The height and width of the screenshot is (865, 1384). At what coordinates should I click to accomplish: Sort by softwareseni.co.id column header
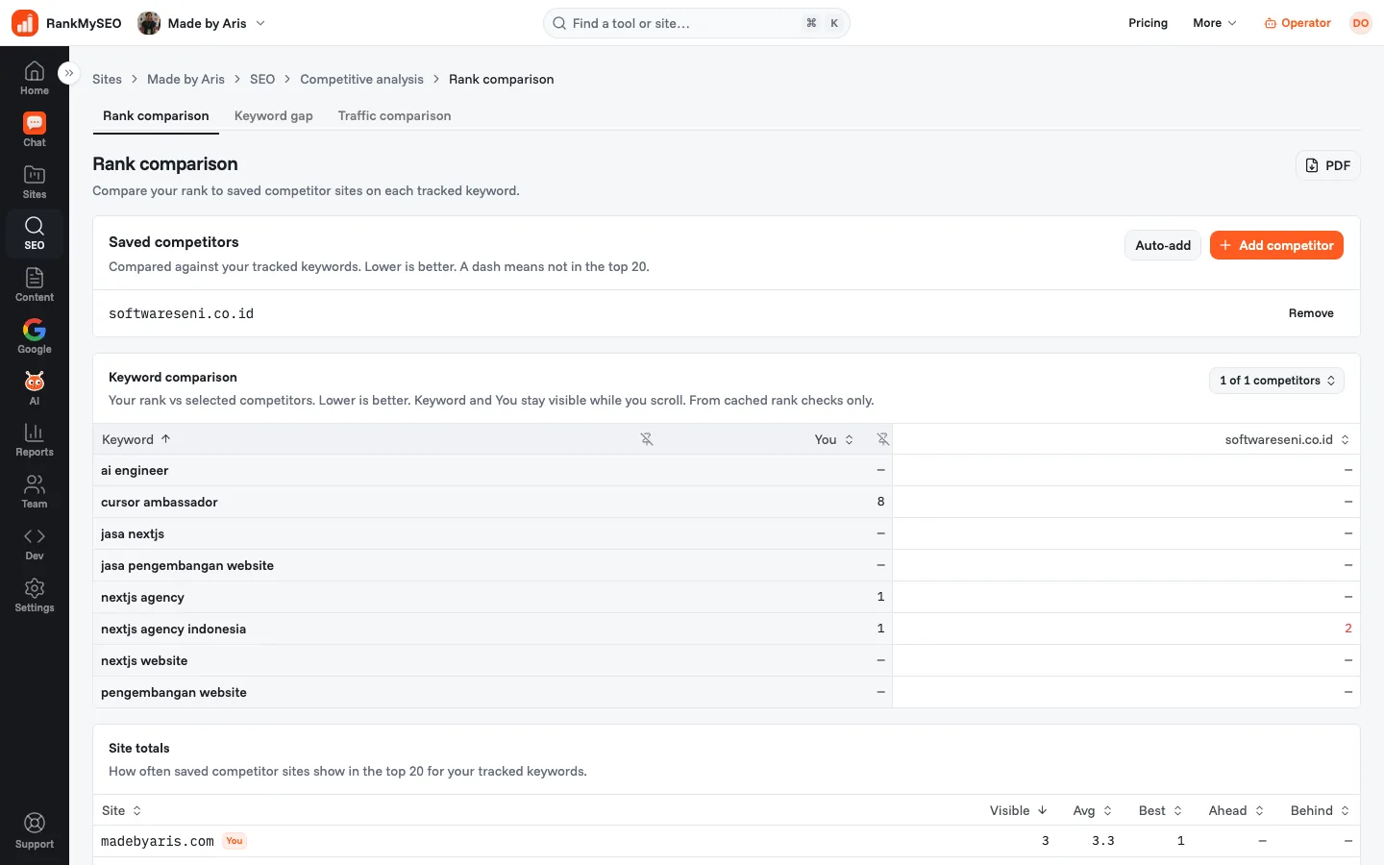(x=1287, y=439)
